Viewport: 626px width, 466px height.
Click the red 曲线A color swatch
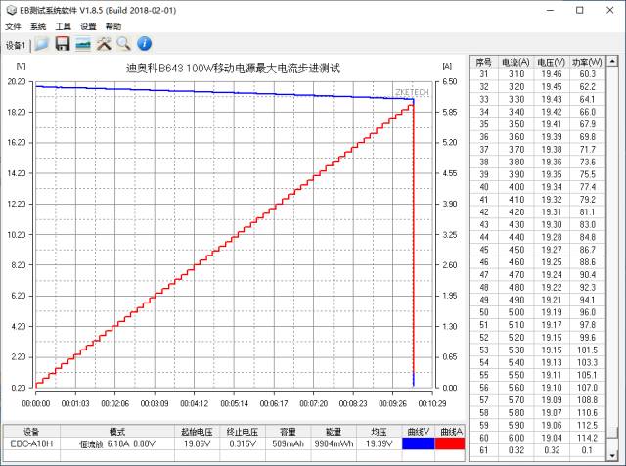[450, 443]
